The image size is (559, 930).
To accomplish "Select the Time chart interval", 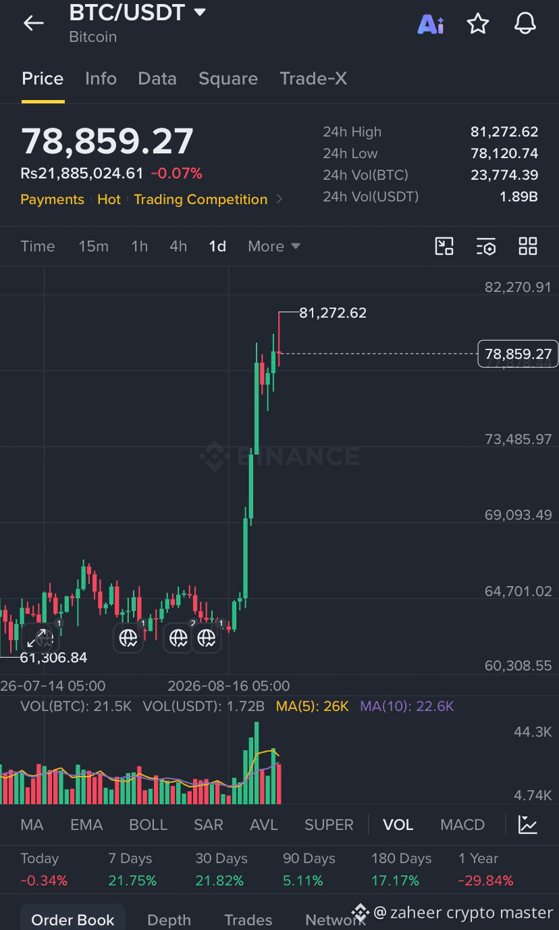I will pyautogui.click(x=38, y=246).
